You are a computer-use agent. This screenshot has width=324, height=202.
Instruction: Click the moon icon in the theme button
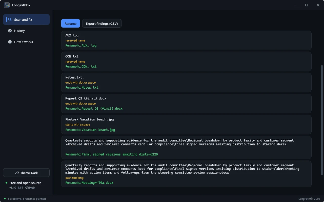coord(17,173)
